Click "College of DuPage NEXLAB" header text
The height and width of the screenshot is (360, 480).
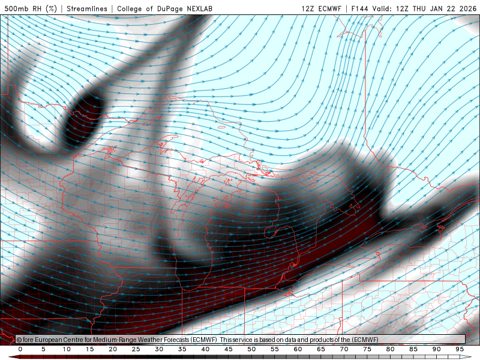click(164, 8)
